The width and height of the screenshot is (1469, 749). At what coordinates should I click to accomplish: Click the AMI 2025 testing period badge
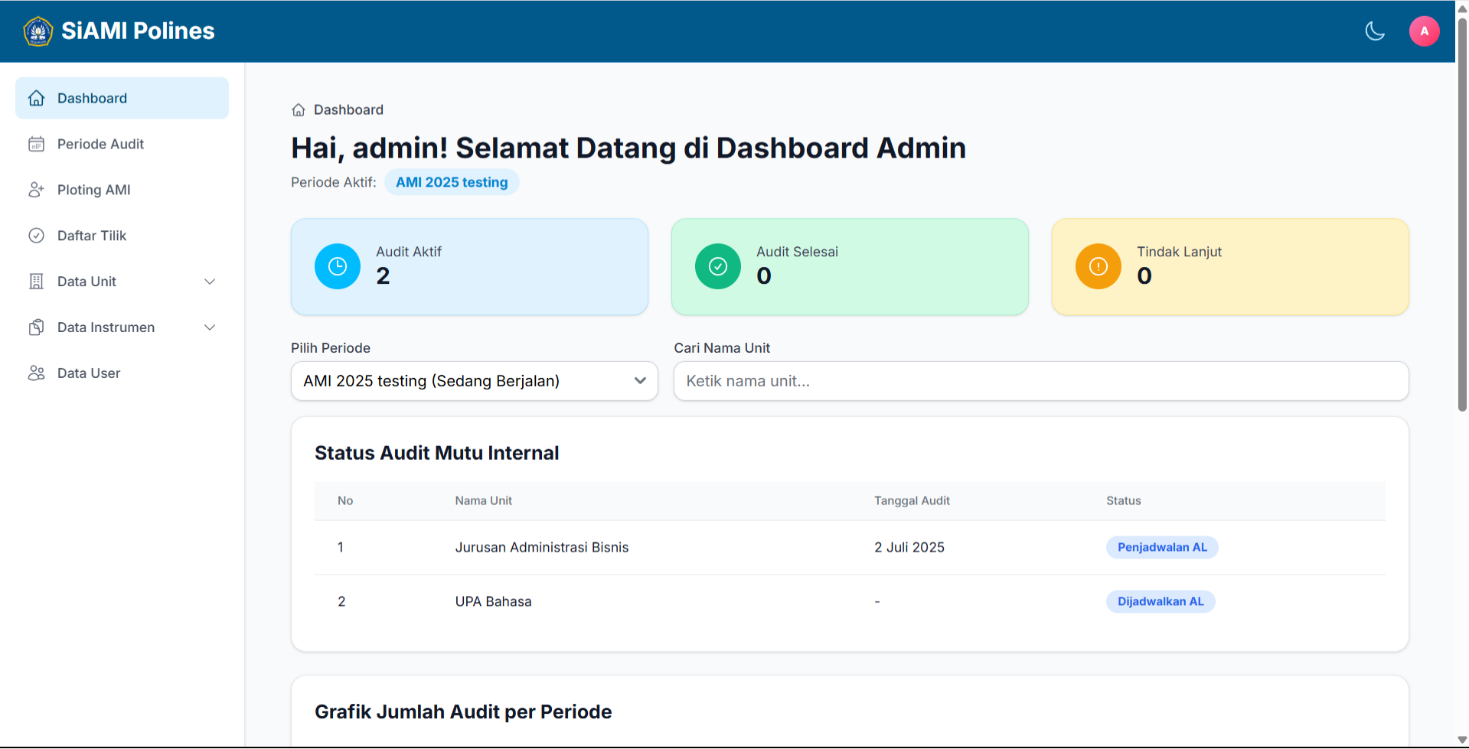pos(452,183)
